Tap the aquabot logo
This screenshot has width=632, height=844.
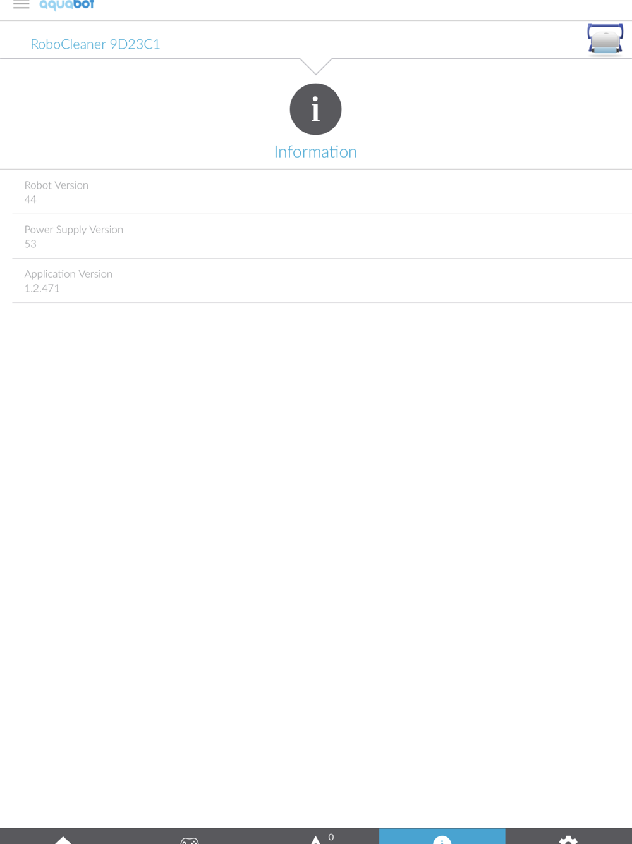coord(66,5)
